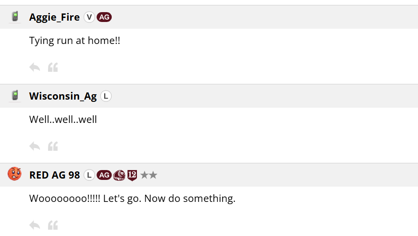Viewport: 418px width, 236px height.
Task: Click the L badge next to Wisconsin_Ag
Action: pyautogui.click(x=106, y=96)
